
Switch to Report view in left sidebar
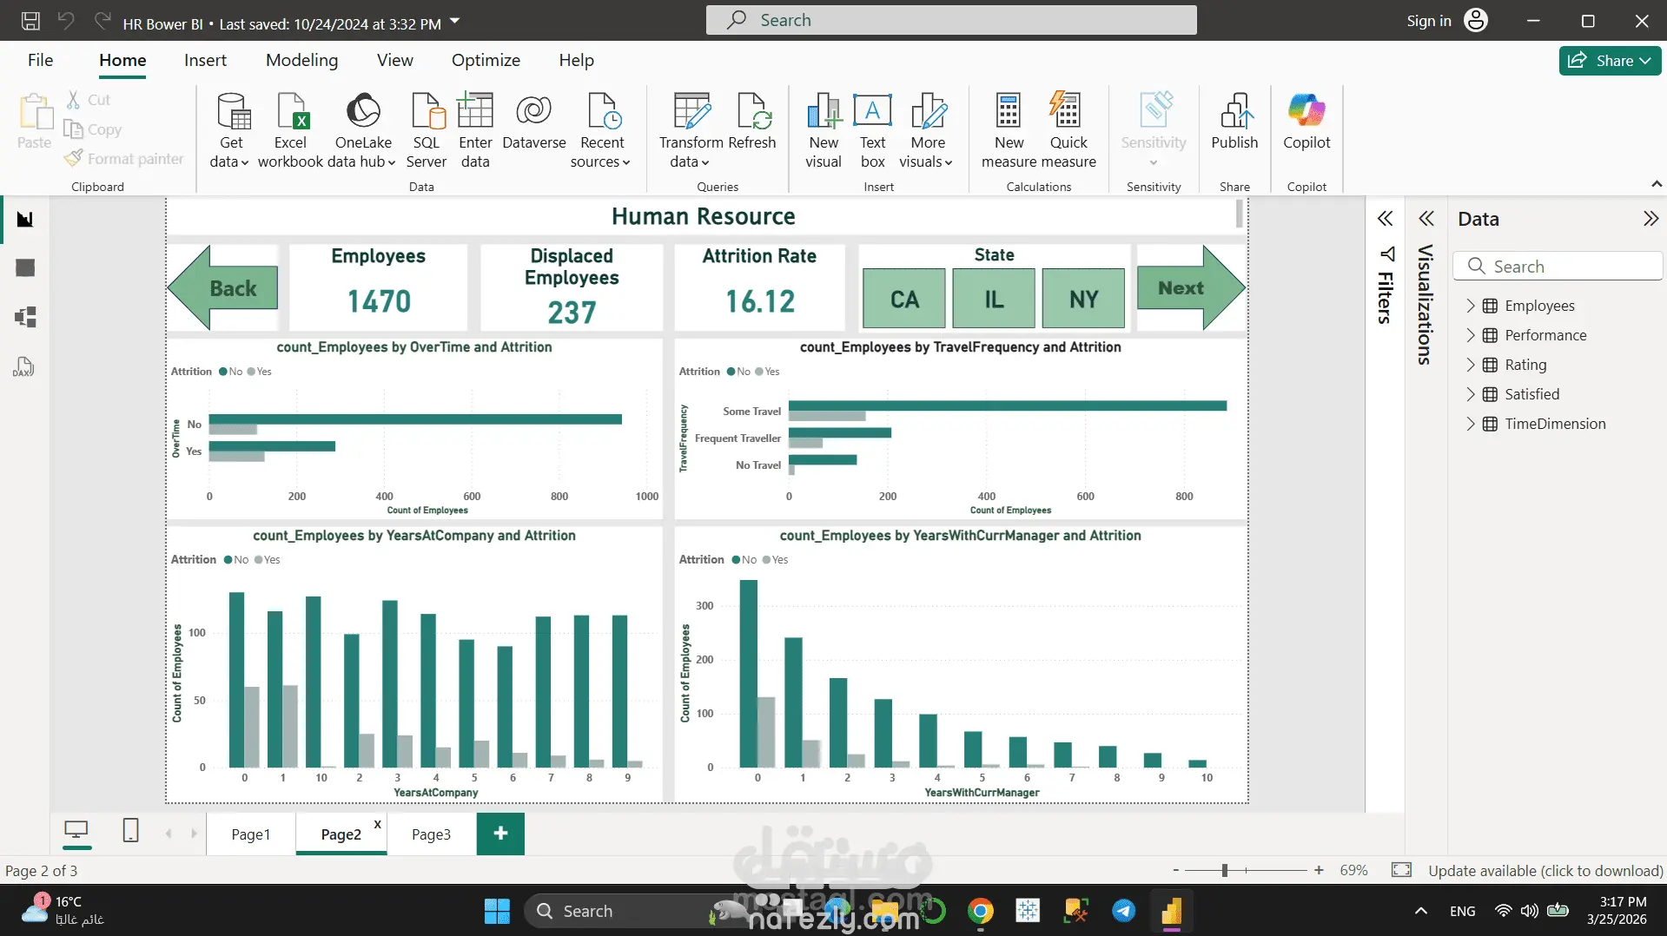pyautogui.click(x=25, y=220)
